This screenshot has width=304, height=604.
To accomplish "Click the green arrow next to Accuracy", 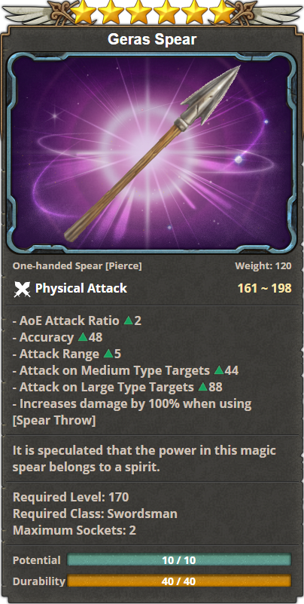I will (83, 337).
